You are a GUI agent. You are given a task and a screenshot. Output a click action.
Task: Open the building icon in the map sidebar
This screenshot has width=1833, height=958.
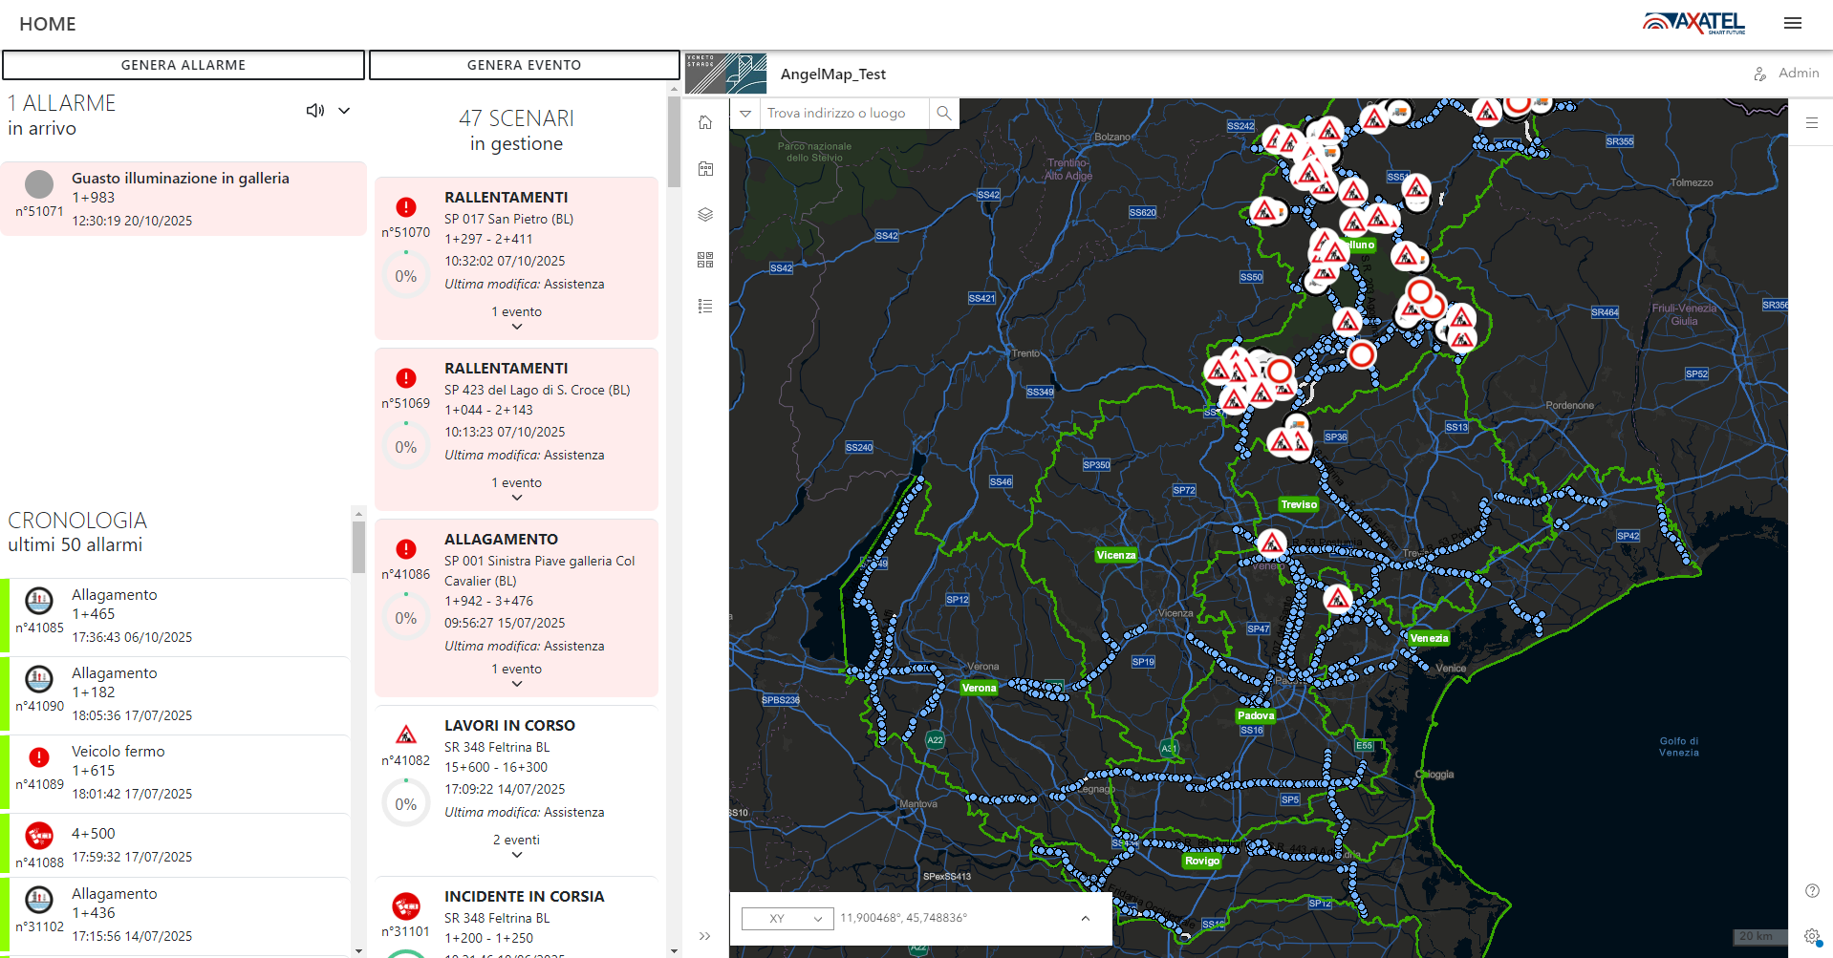[x=705, y=168]
